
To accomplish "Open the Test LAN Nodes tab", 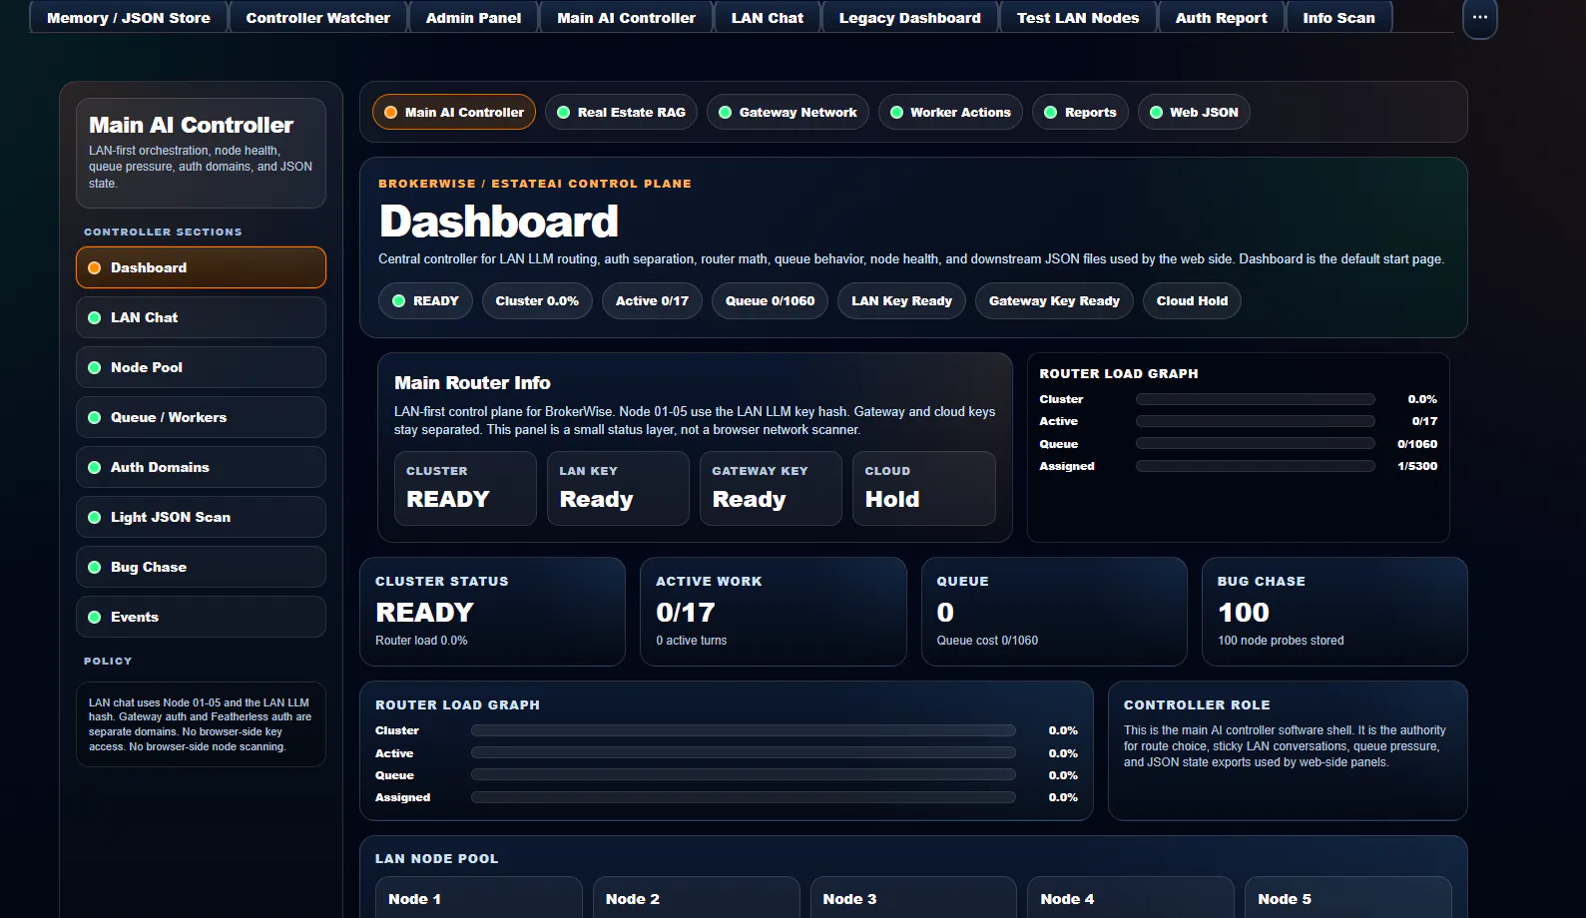I will pyautogui.click(x=1078, y=18).
